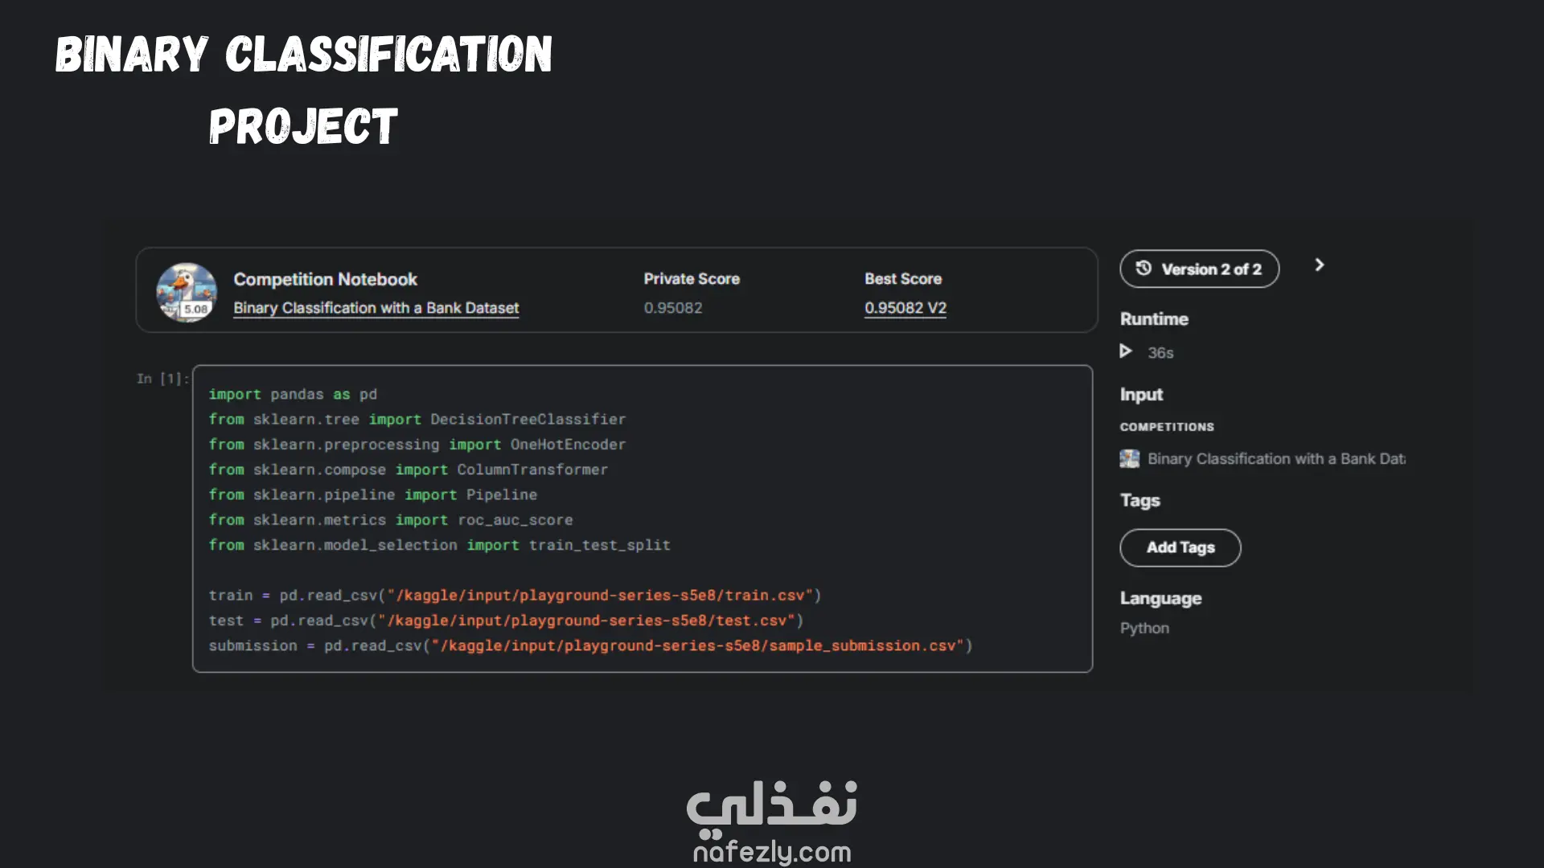
Task: Click the nafezly.com text
Action: [771, 852]
